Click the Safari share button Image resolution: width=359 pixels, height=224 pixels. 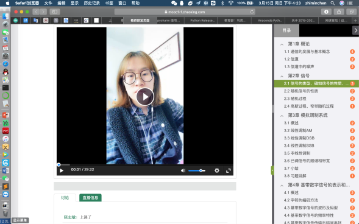(x=339, y=12)
